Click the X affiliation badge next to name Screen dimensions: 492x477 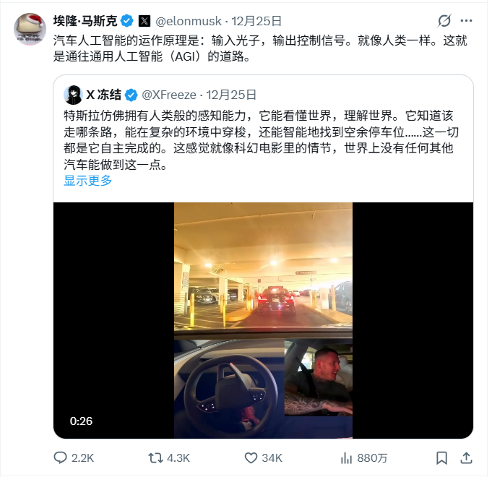pos(144,21)
